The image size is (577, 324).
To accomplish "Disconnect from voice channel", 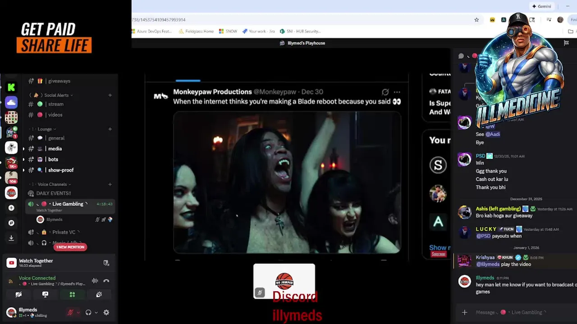I will (106, 281).
